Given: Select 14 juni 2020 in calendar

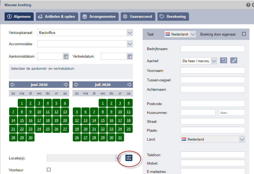Looking at the screenshot, I should pyautogui.click(x=13, y=120).
